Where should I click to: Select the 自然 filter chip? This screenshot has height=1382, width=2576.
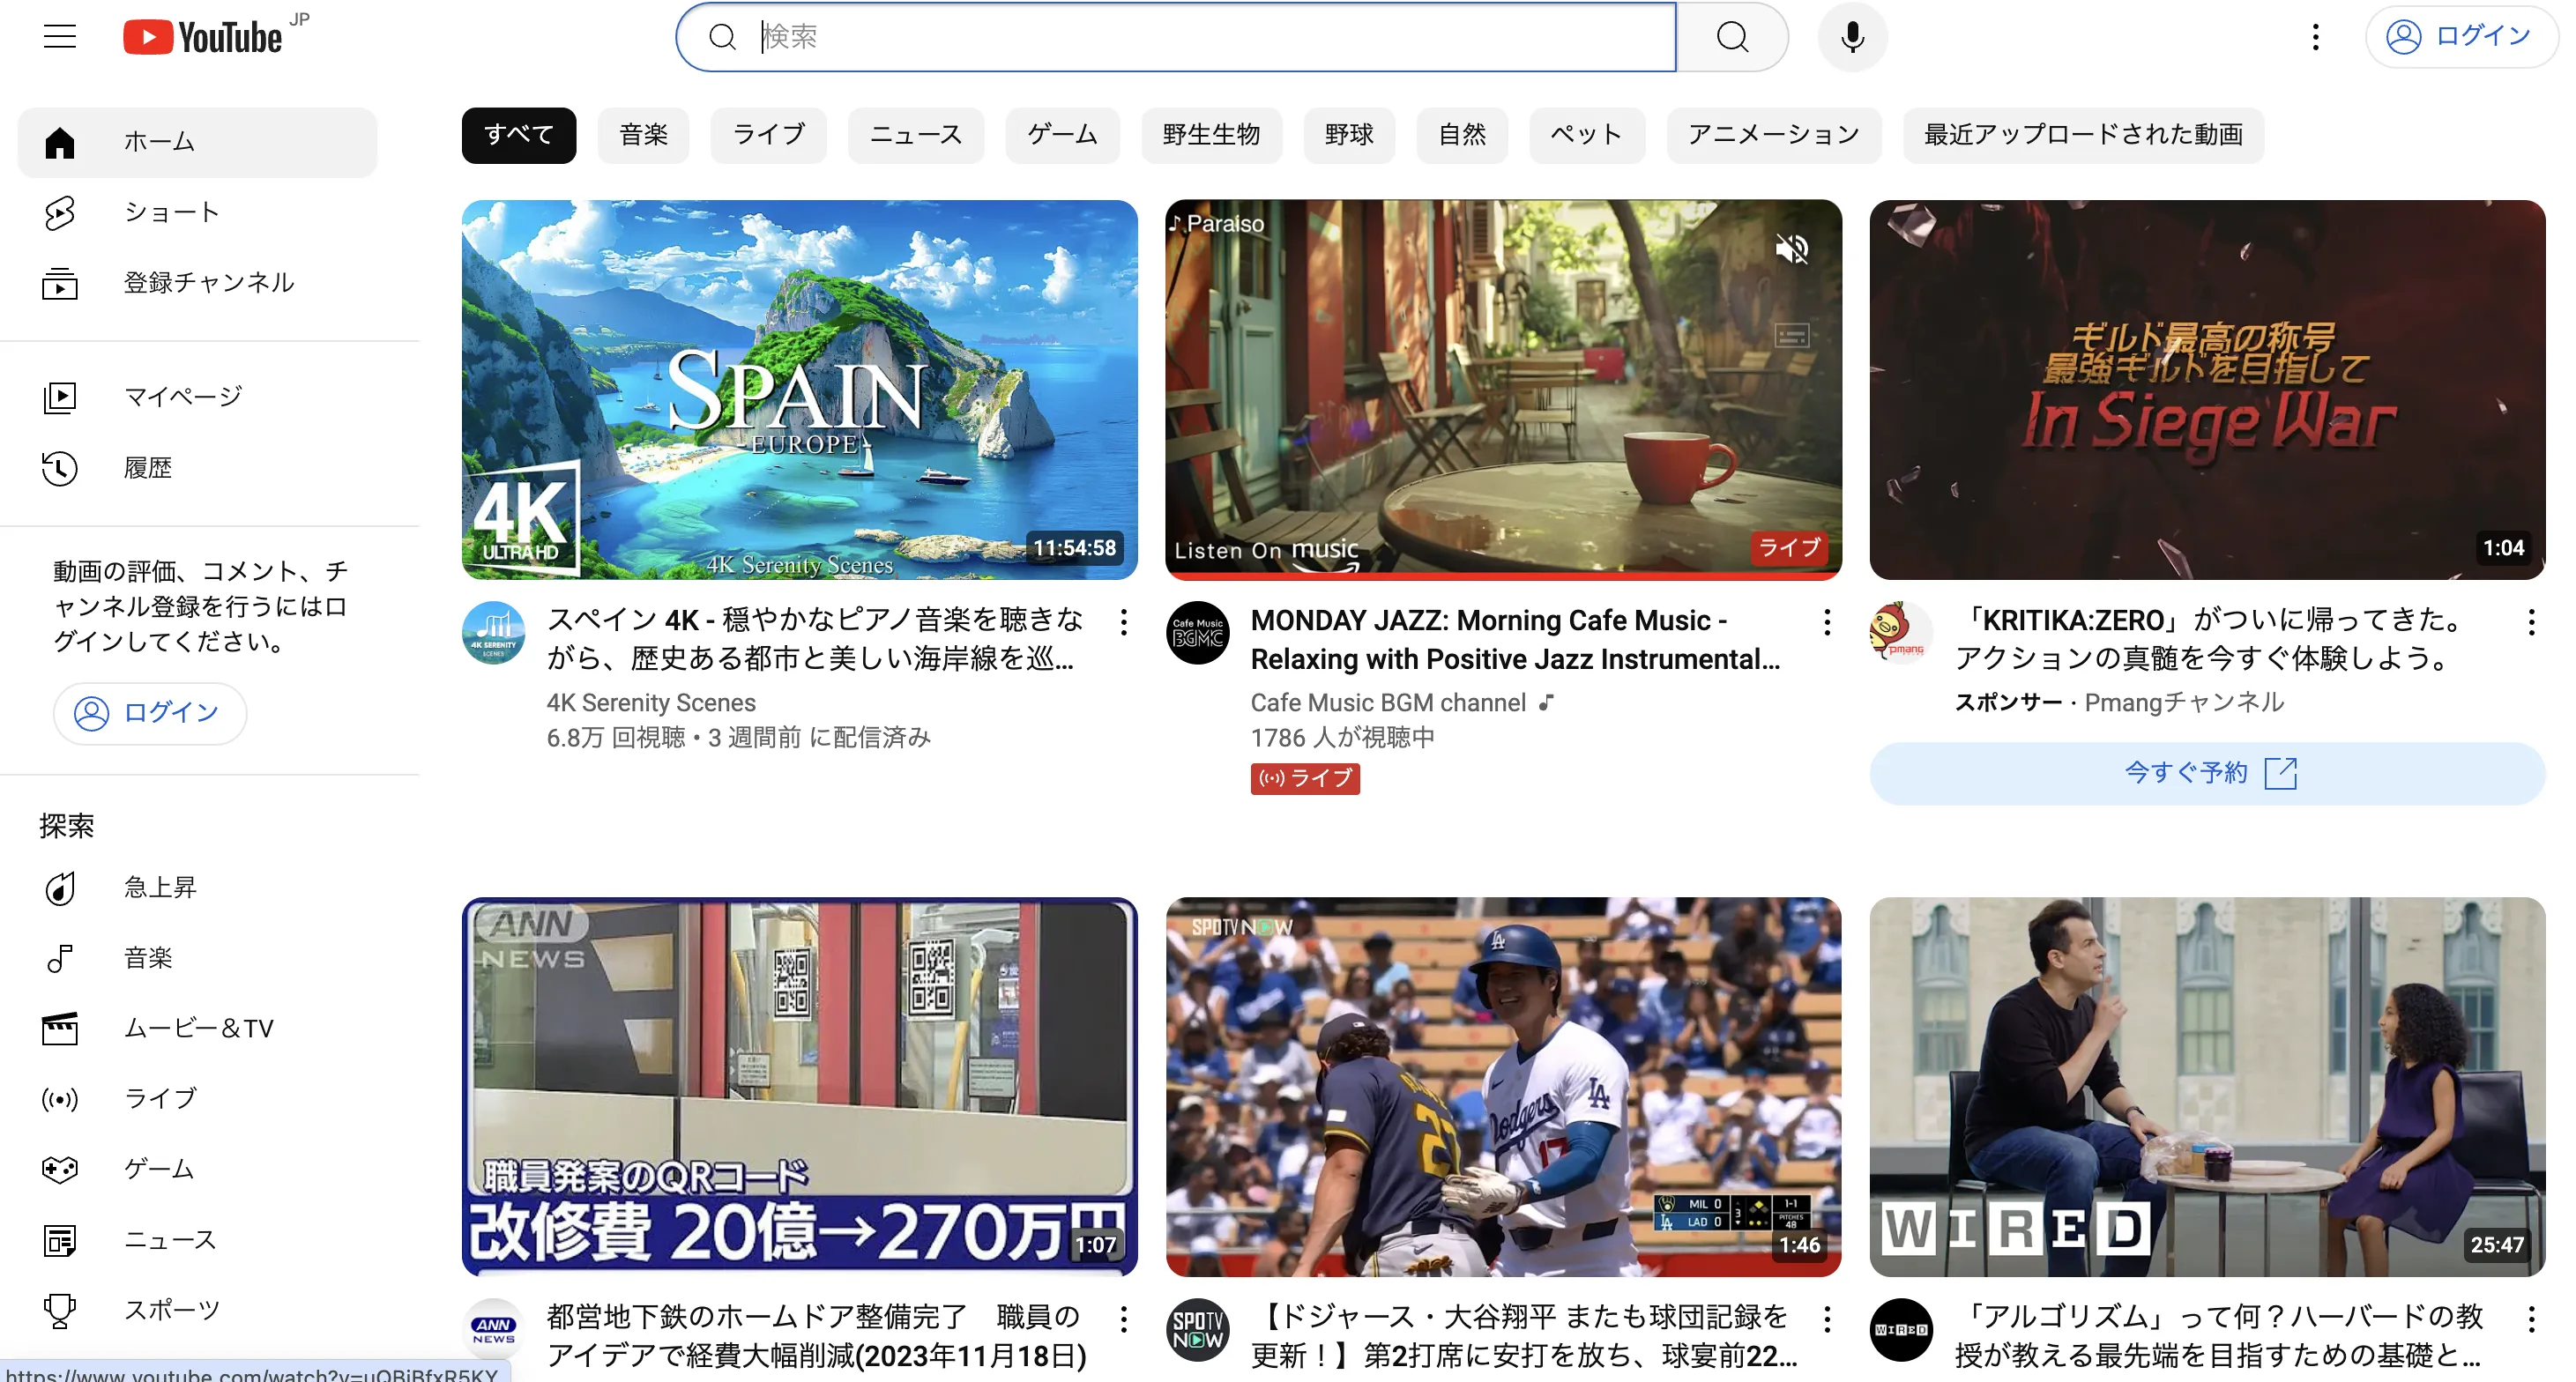[x=1462, y=135]
